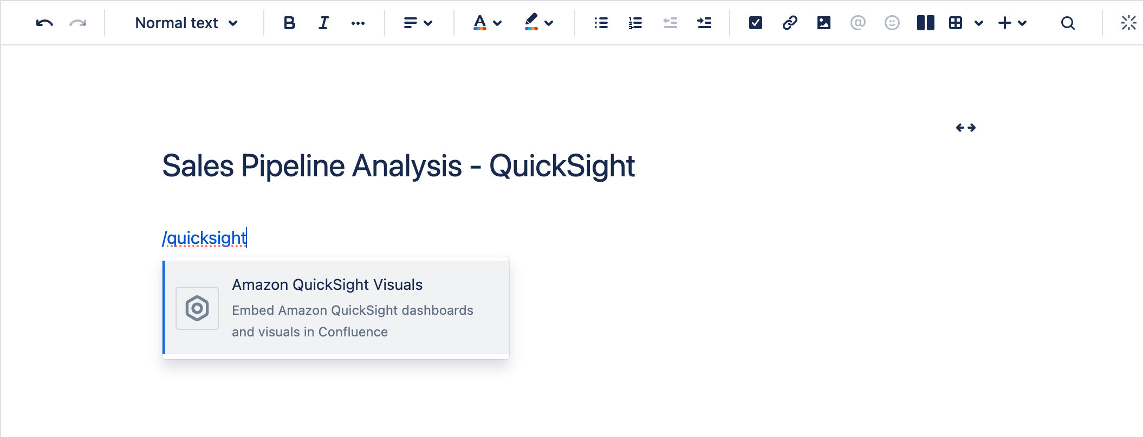Click the /quicksight typed command text

(205, 237)
